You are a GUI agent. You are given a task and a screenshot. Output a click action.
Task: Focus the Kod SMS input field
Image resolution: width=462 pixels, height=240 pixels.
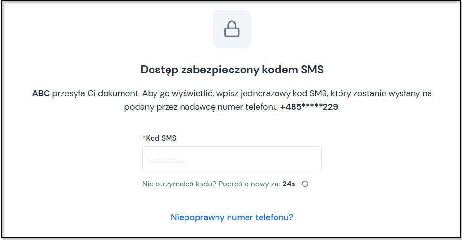(232, 158)
